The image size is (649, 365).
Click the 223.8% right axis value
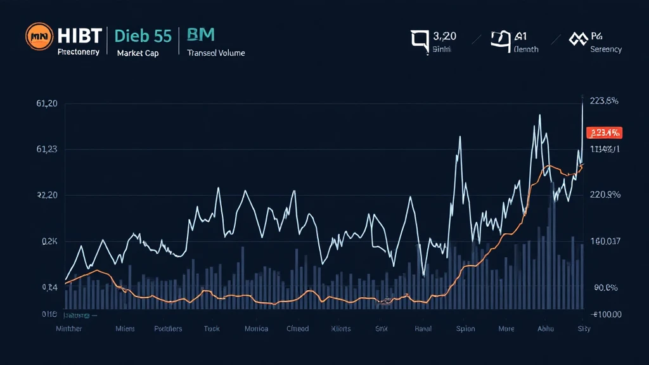604,101
